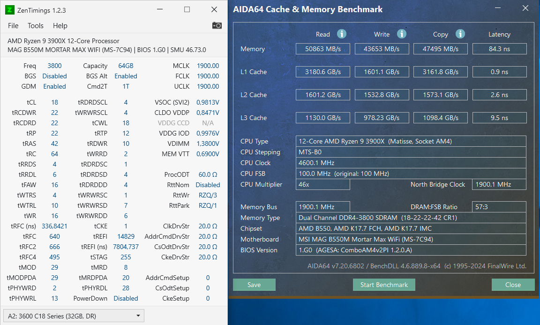This screenshot has height=325, width=540.
Task: Click the GDM value Enabled
Action: (x=54, y=86)
